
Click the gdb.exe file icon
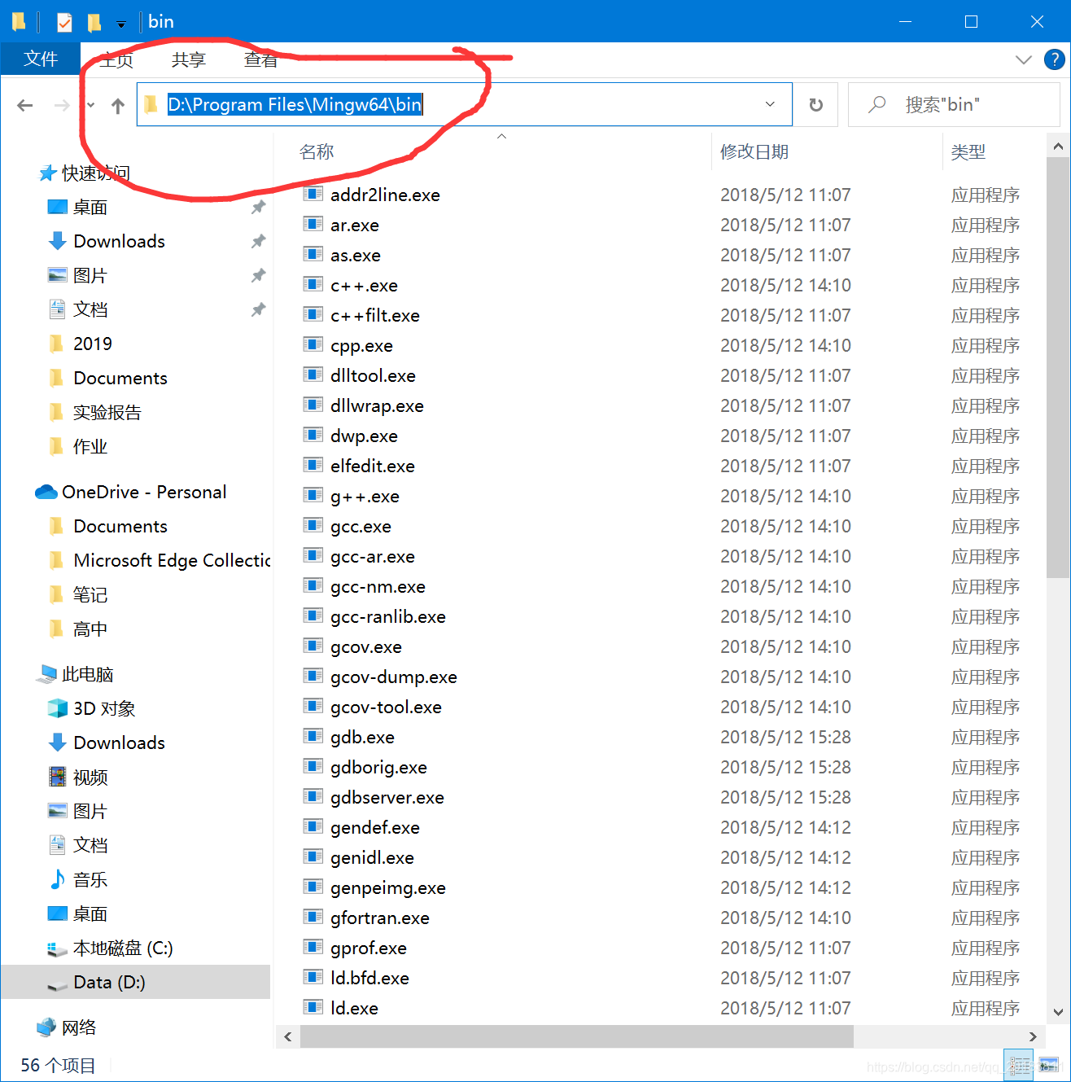coord(313,736)
